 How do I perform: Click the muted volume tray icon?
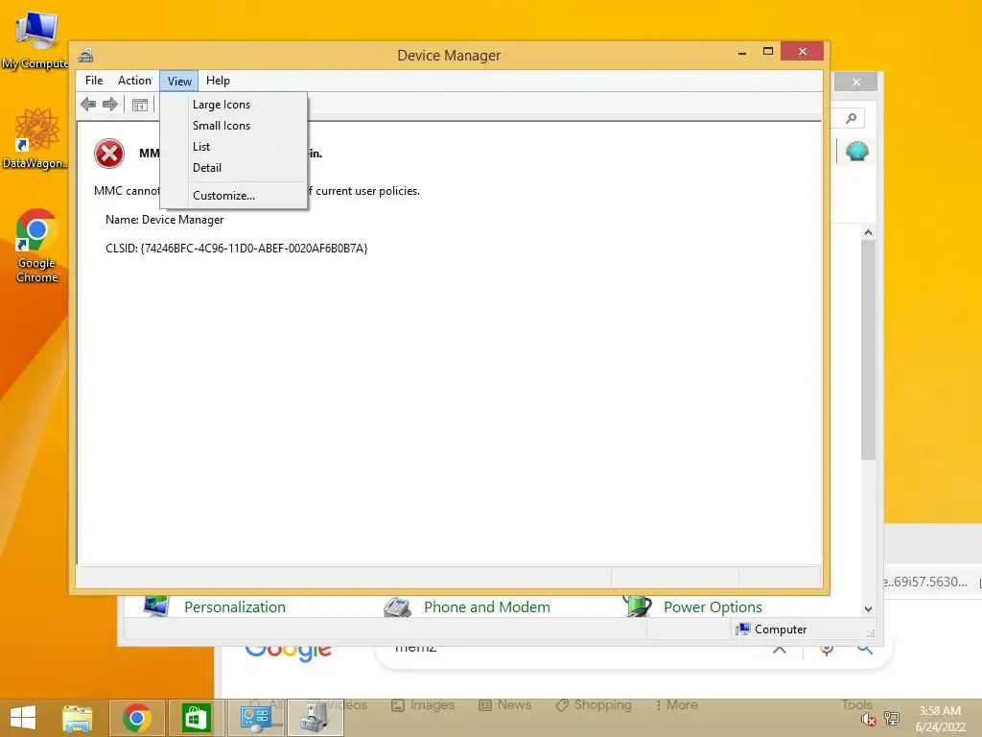coord(868,719)
